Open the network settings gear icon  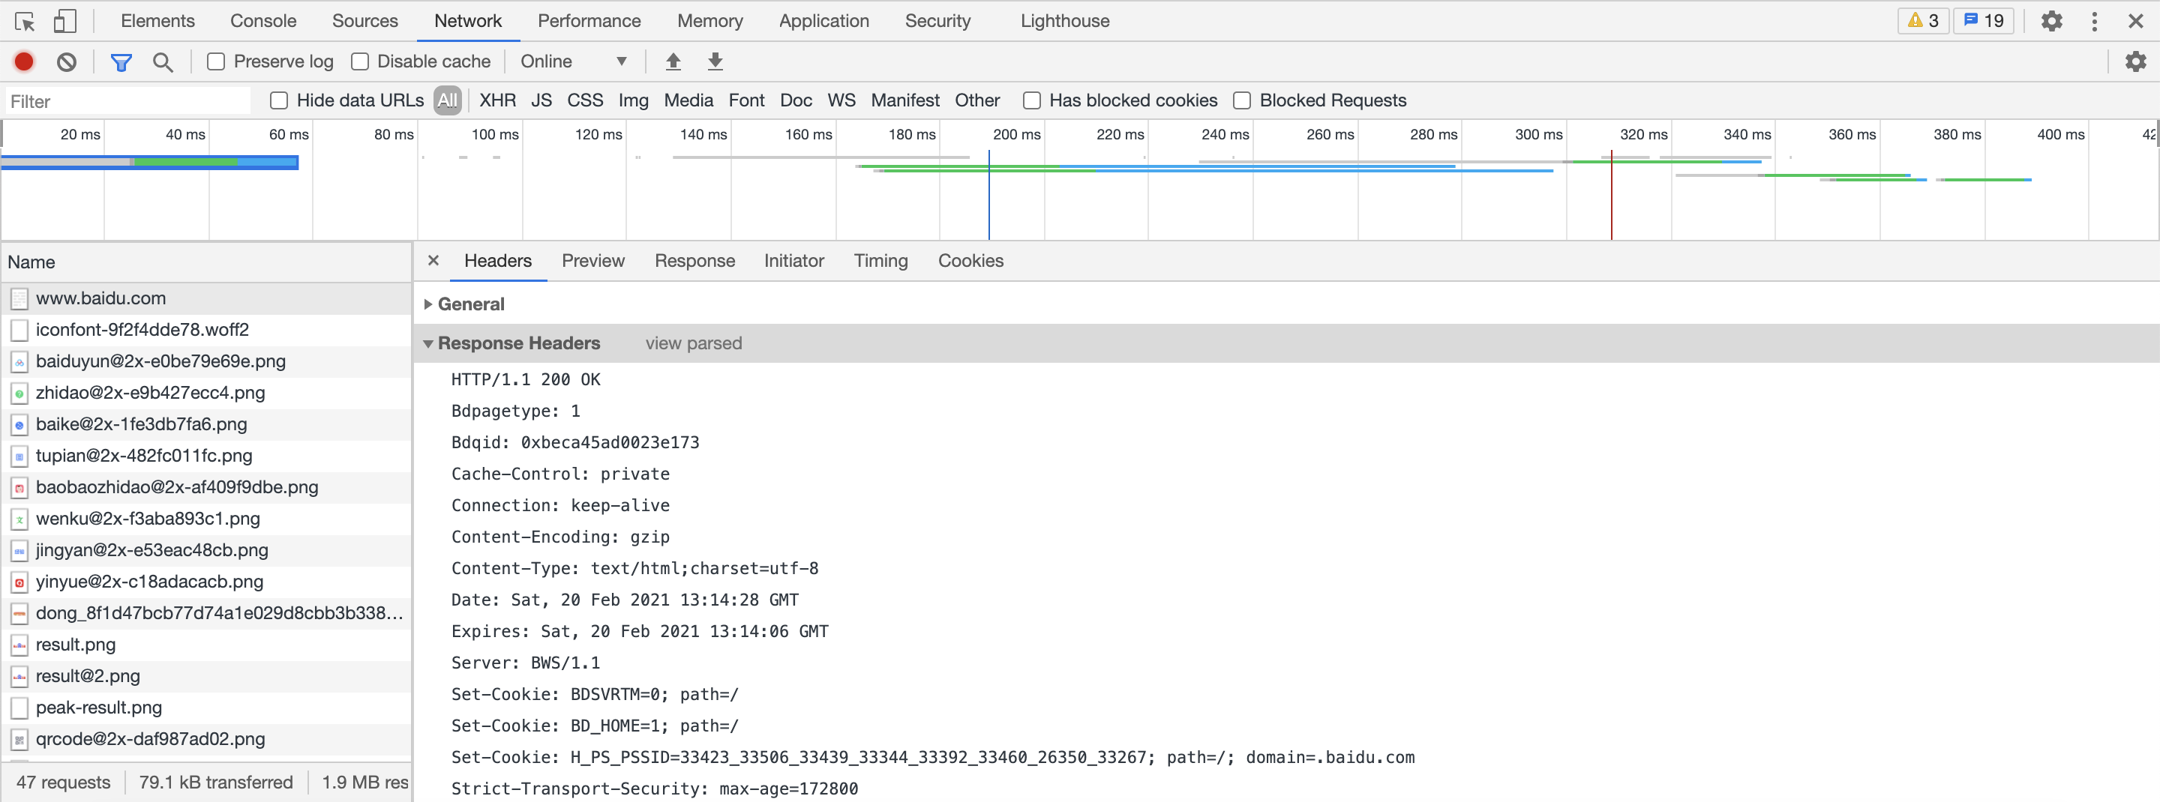pyautogui.click(x=2134, y=61)
